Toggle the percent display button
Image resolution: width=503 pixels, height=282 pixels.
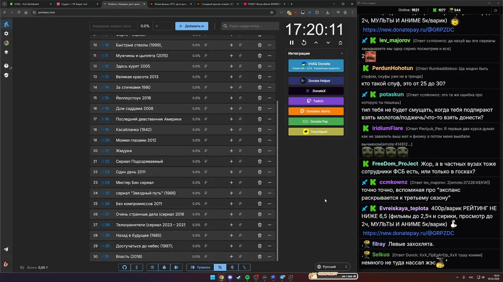(x=220, y=267)
